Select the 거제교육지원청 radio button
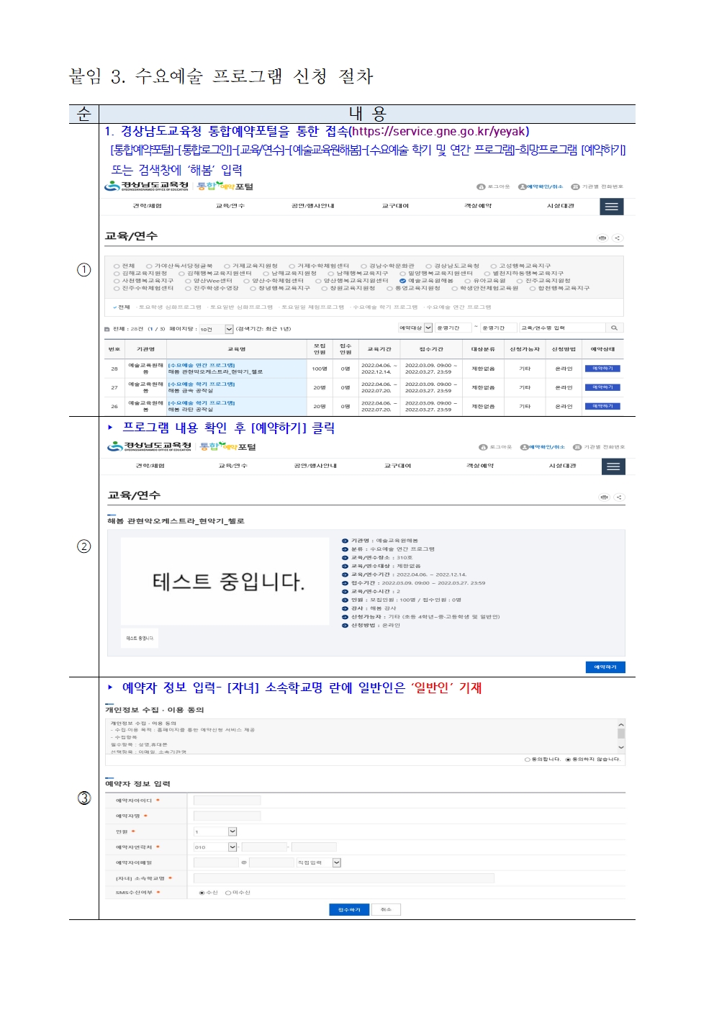The height and width of the screenshot is (1010, 714). tap(227, 266)
